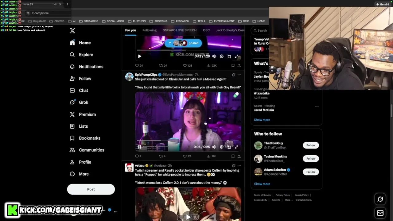
Task: Open the Jack Doherty's Com tab
Action: 230,30
